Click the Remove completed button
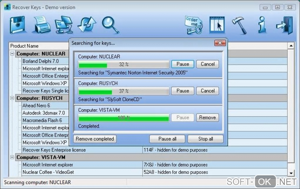The image size is (300, 189). point(95,139)
